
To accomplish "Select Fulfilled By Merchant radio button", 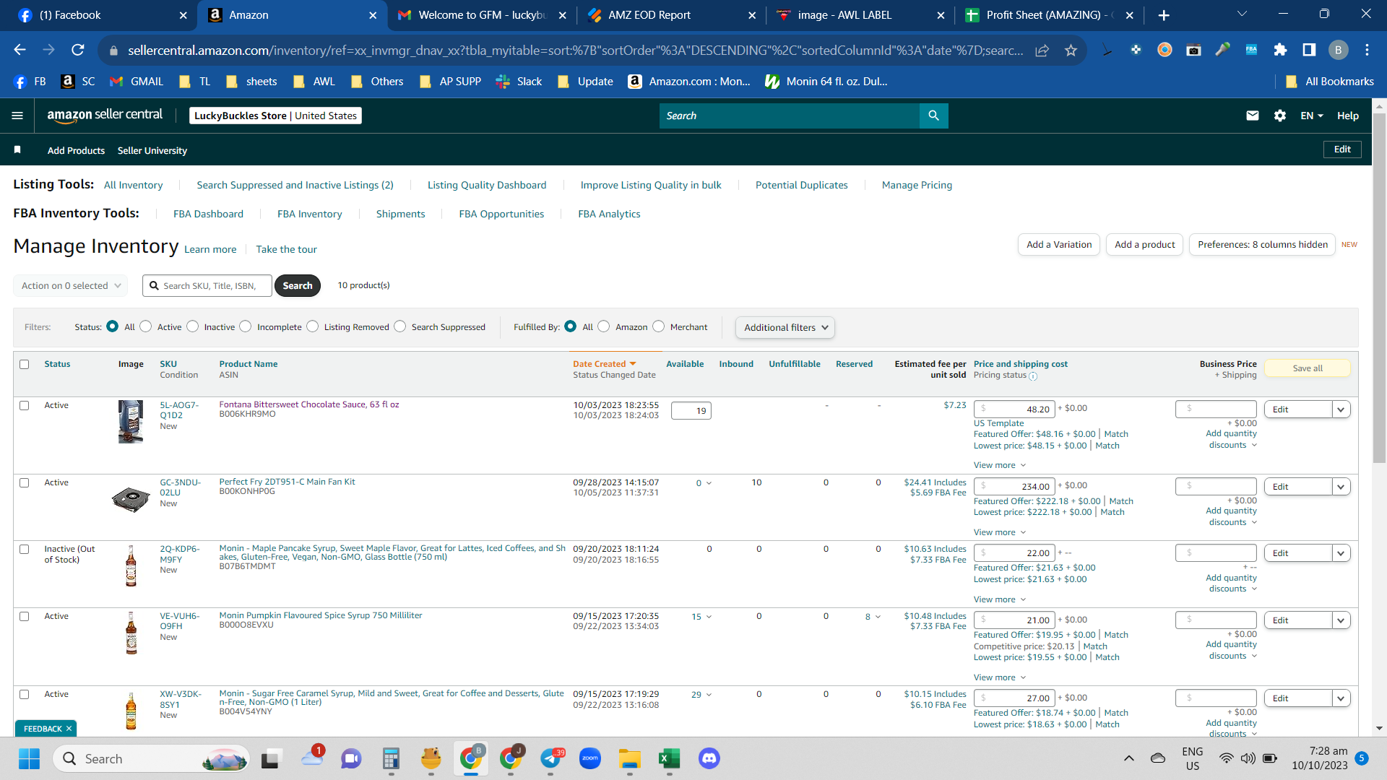I will (659, 326).
